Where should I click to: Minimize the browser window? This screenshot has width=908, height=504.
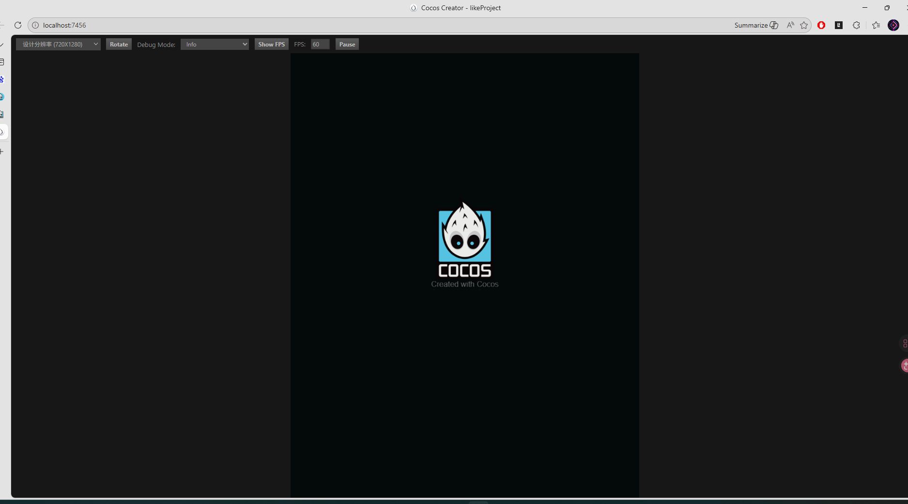tap(865, 8)
